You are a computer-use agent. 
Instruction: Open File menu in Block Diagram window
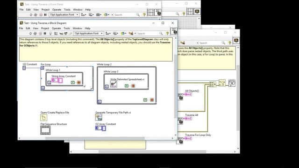coord(21,28)
